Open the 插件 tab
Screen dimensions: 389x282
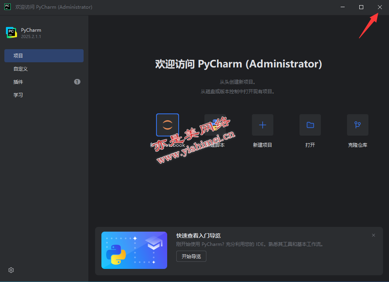pyautogui.click(x=44, y=82)
